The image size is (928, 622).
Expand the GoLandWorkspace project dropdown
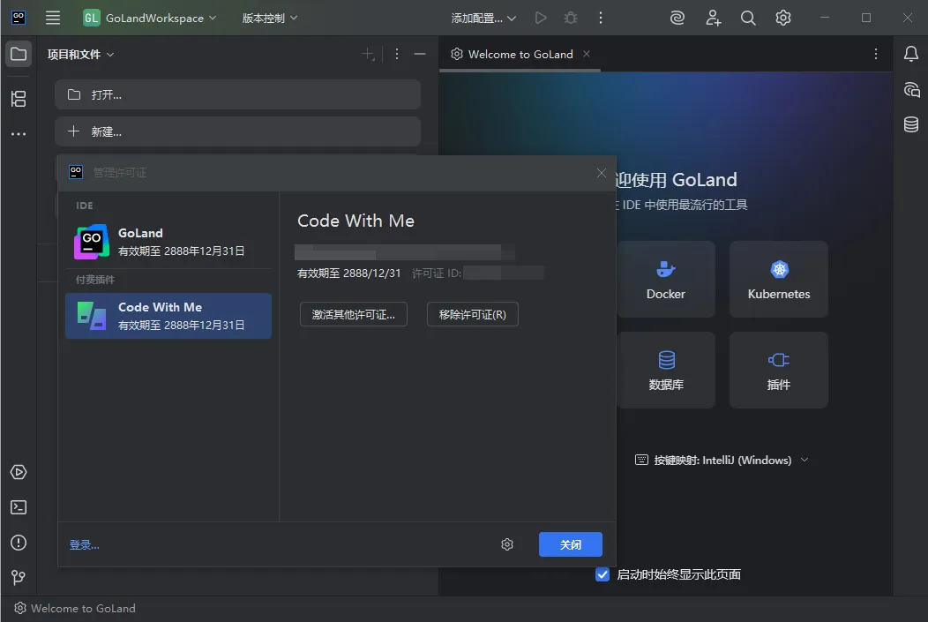point(150,18)
